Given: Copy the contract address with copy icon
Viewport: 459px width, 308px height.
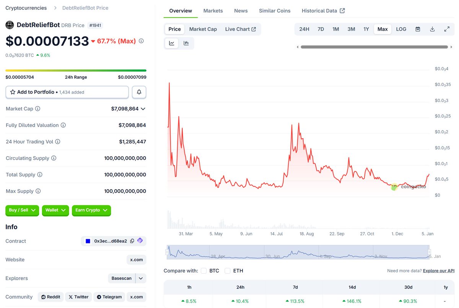Looking at the screenshot, I should click(x=132, y=241).
